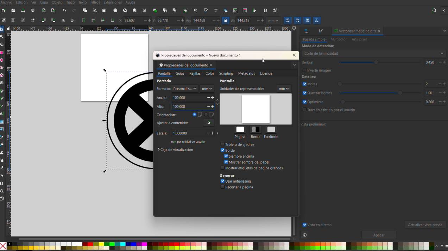
Task: Click the Ajustar a contenido button
Action: click(209, 123)
